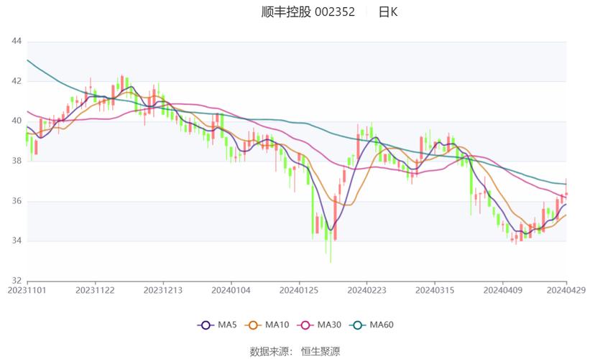
Task: Select the 20231101 date on the x-axis
Action: [x=26, y=290]
